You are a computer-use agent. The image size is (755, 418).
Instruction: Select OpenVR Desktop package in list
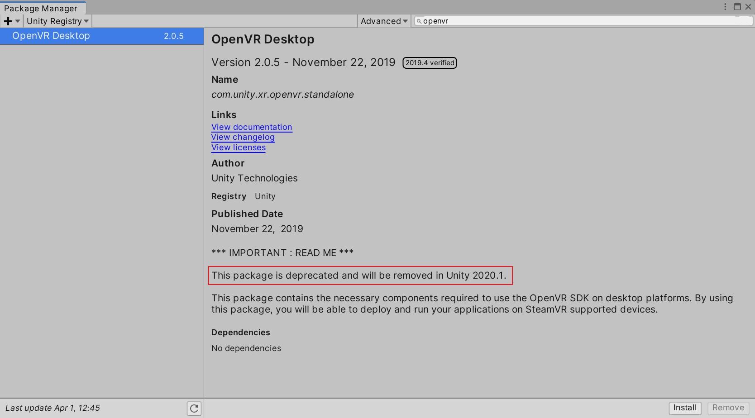(x=102, y=36)
